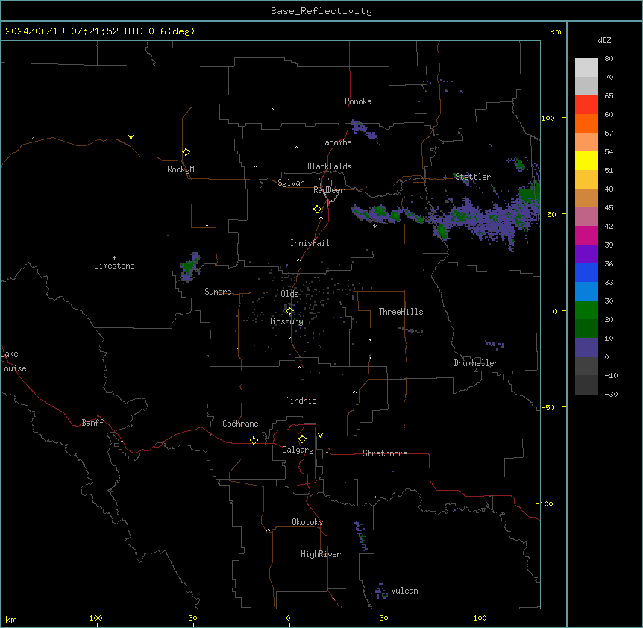Click the yellow V marker east of Calgary

(320, 436)
